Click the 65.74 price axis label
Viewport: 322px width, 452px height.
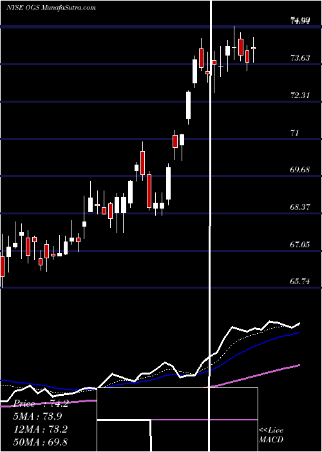tap(301, 281)
